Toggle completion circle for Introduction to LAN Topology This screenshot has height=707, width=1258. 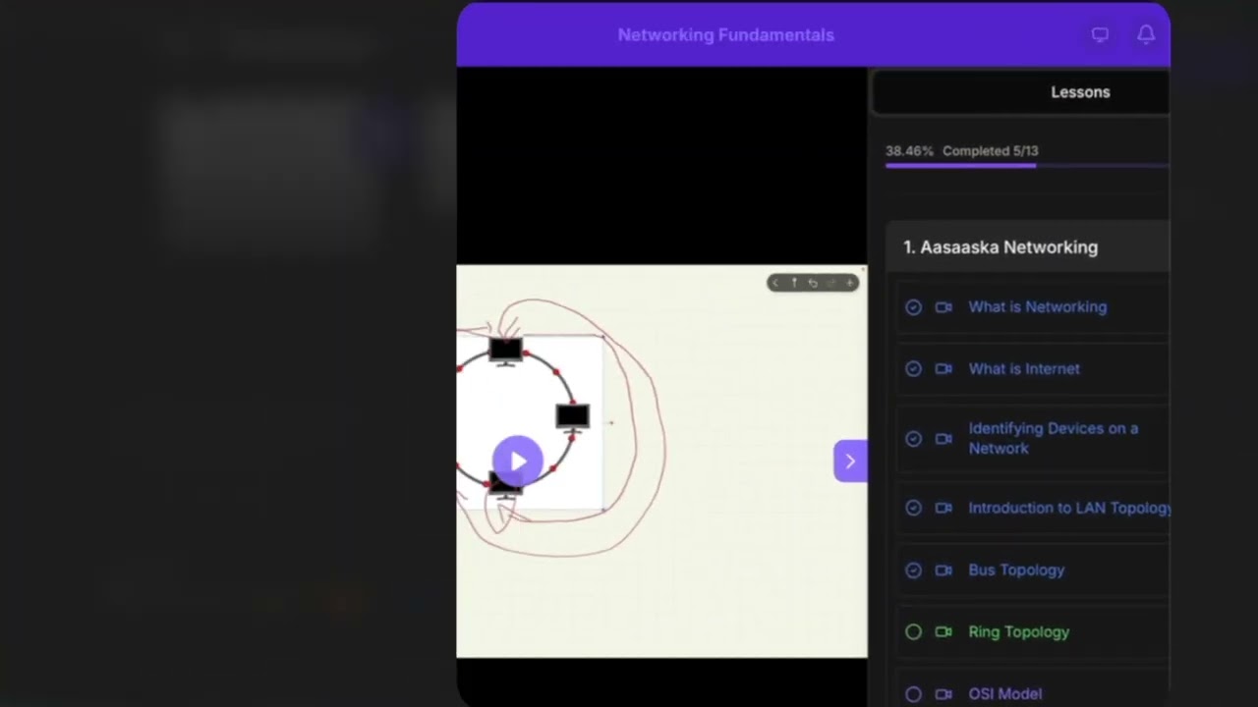[x=913, y=509]
